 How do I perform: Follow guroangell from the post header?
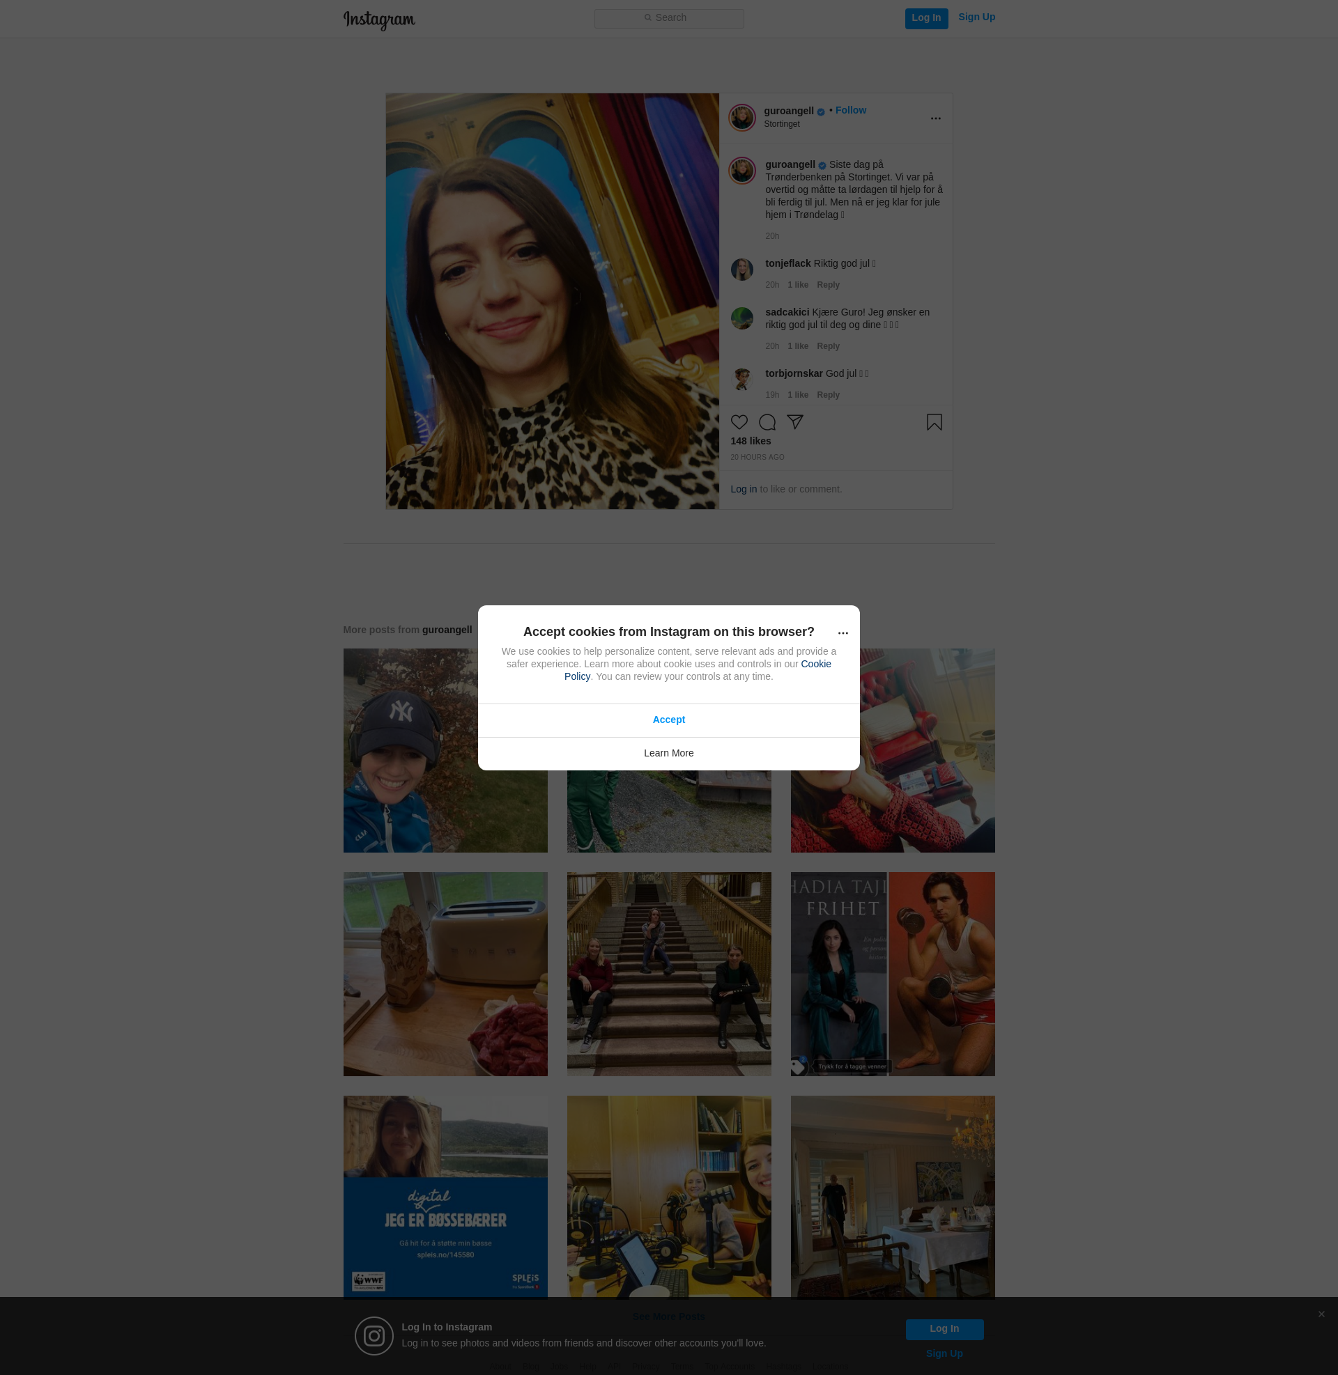tap(850, 110)
